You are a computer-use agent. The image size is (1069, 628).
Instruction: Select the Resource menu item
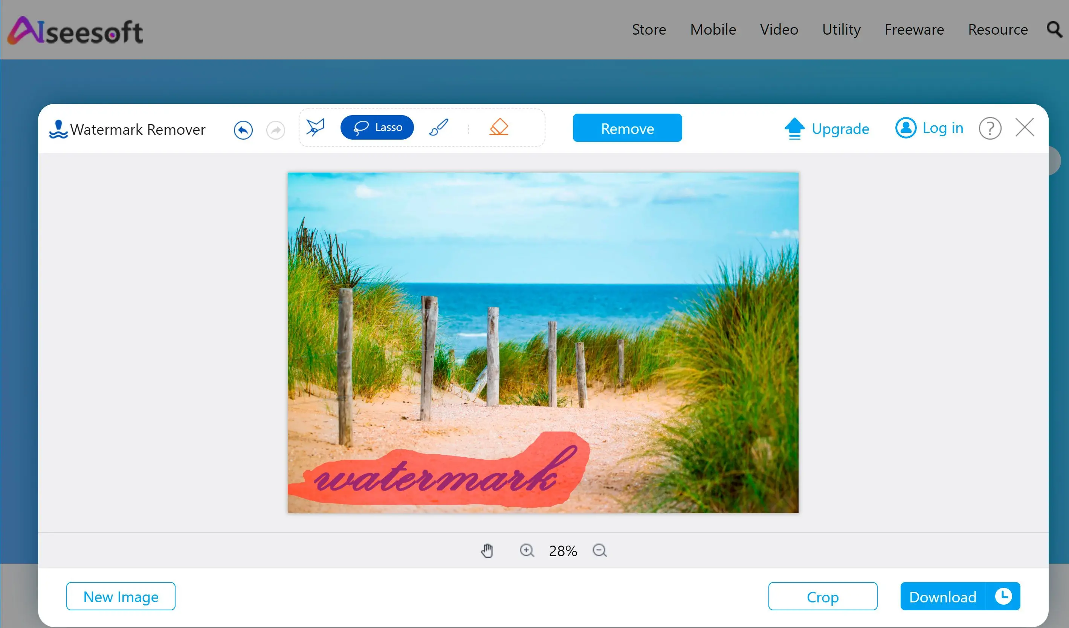pos(998,29)
